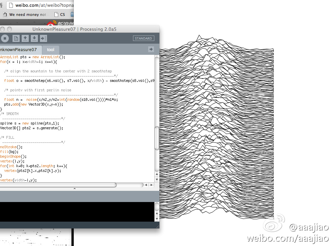Click the editor/console divider collapse handle
This screenshot has height=246, width=331.
(74, 189)
